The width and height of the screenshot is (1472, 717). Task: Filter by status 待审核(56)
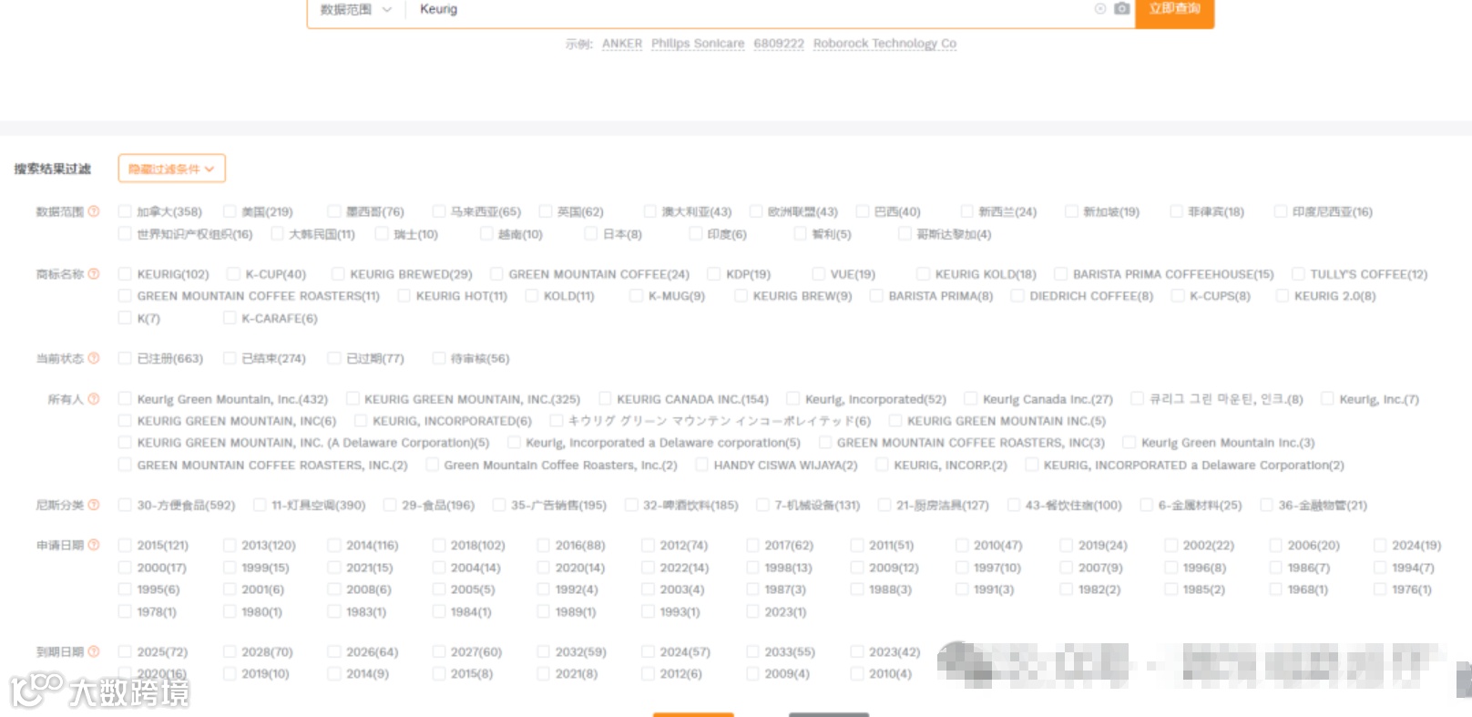(x=439, y=359)
